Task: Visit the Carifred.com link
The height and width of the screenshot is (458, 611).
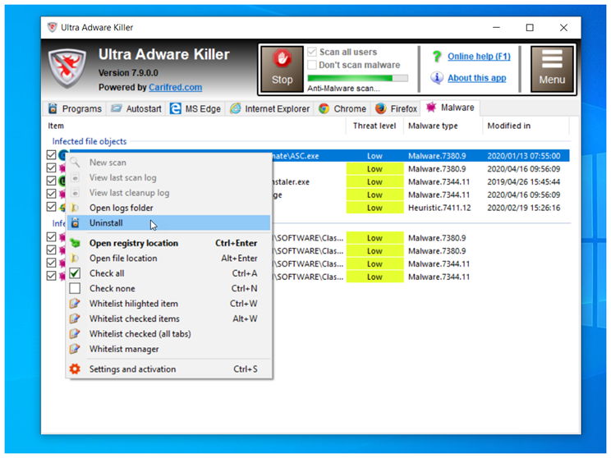Action: coord(176,87)
